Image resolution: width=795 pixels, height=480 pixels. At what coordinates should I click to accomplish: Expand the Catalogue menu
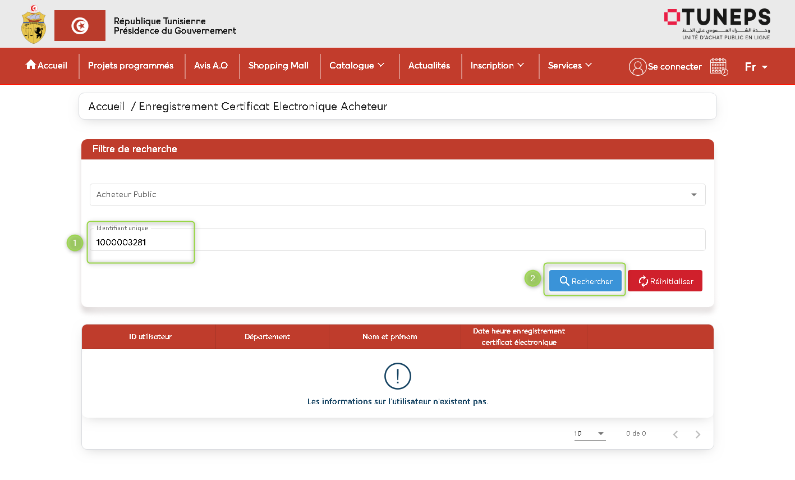tap(357, 66)
